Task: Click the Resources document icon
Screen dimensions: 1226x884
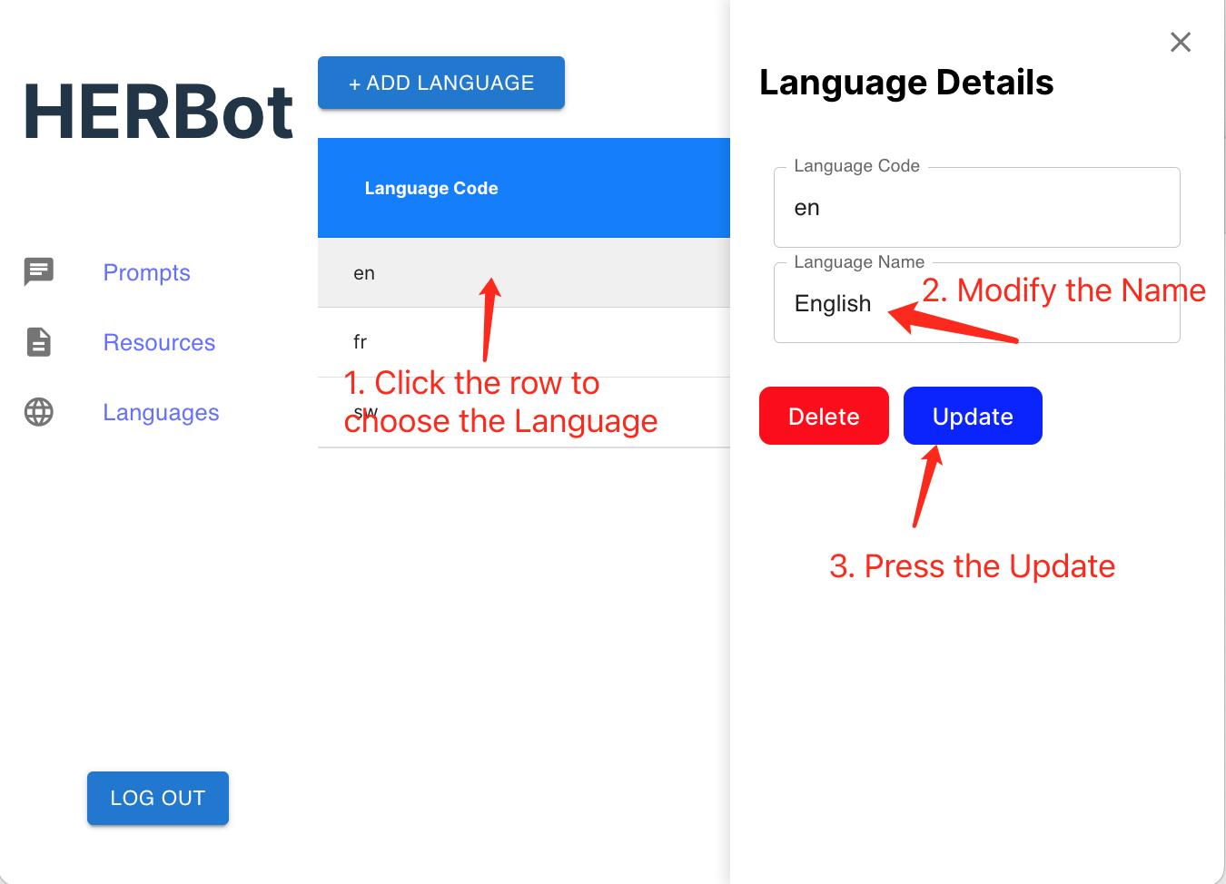Action: click(39, 342)
